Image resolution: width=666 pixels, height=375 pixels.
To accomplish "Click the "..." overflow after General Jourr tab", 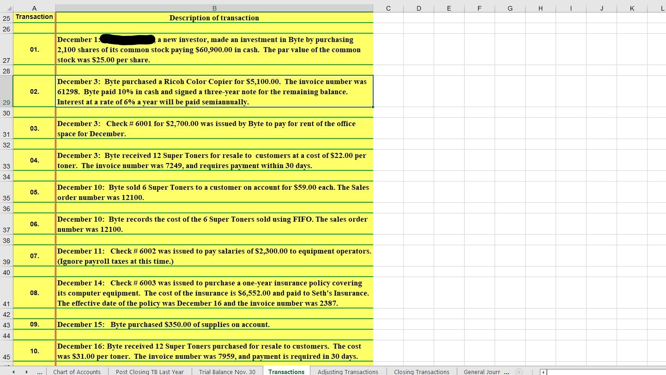I will tap(507, 372).
